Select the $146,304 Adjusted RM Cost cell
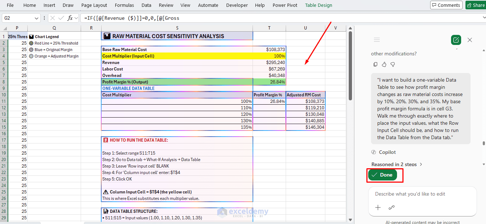Image resolution: width=486 pixels, height=224 pixels. [306, 127]
